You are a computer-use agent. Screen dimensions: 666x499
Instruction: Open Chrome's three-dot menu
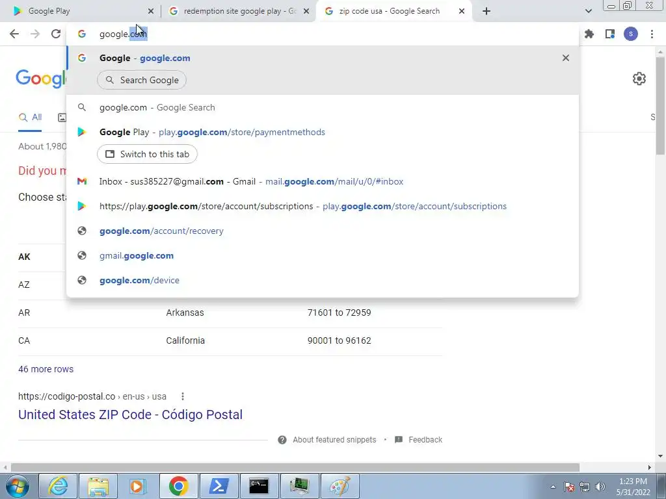[x=652, y=34]
